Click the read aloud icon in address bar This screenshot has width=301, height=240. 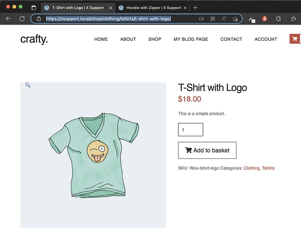tap(224, 19)
